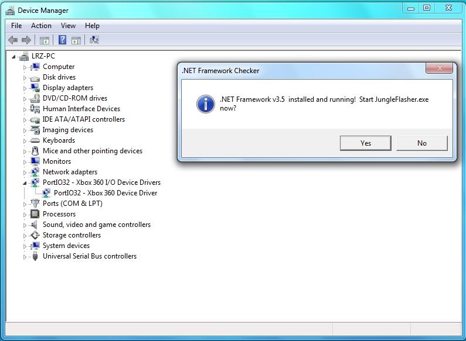Image resolution: width=466 pixels, height=341 pixels.
Task: Click the Display adapters icon
Action: tap(35, 88)
